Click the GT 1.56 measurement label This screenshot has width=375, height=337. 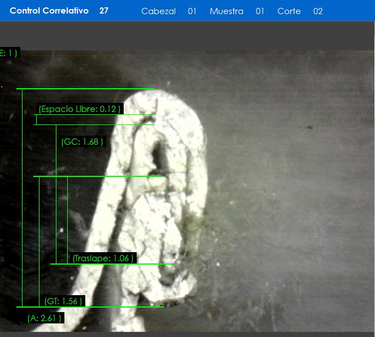[x=64, y=301]
